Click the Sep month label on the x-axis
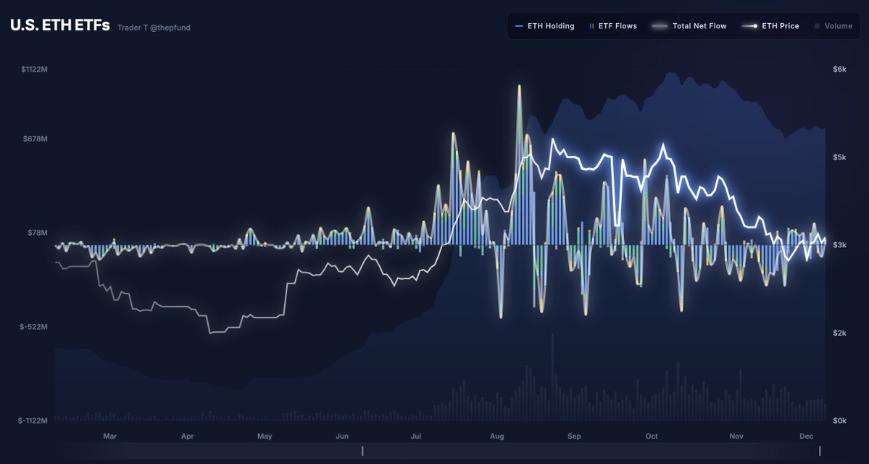 point(574,436)
